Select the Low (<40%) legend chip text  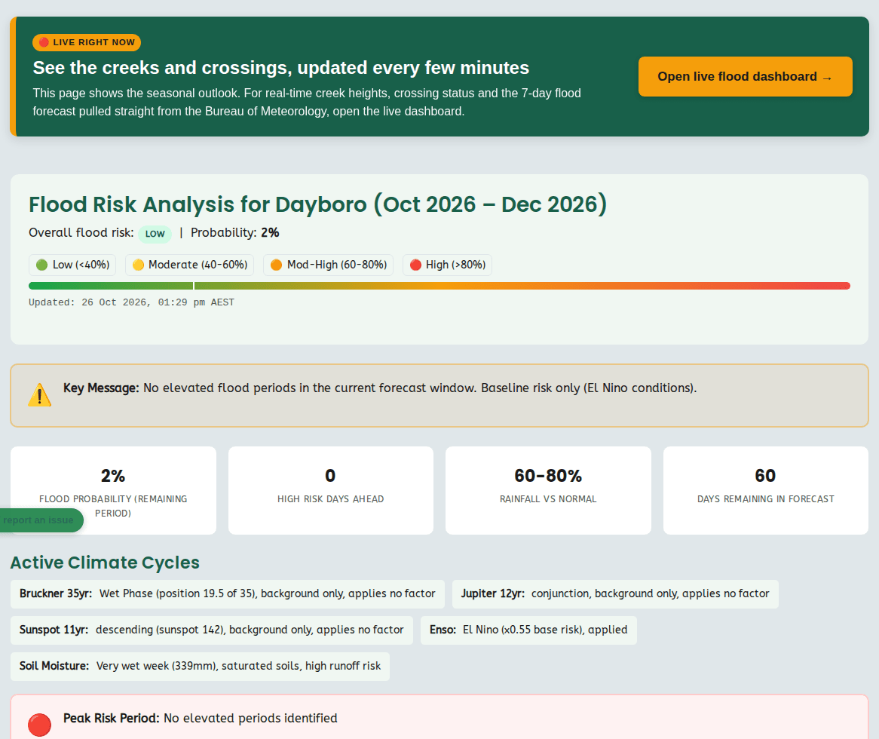click(81, 265)
